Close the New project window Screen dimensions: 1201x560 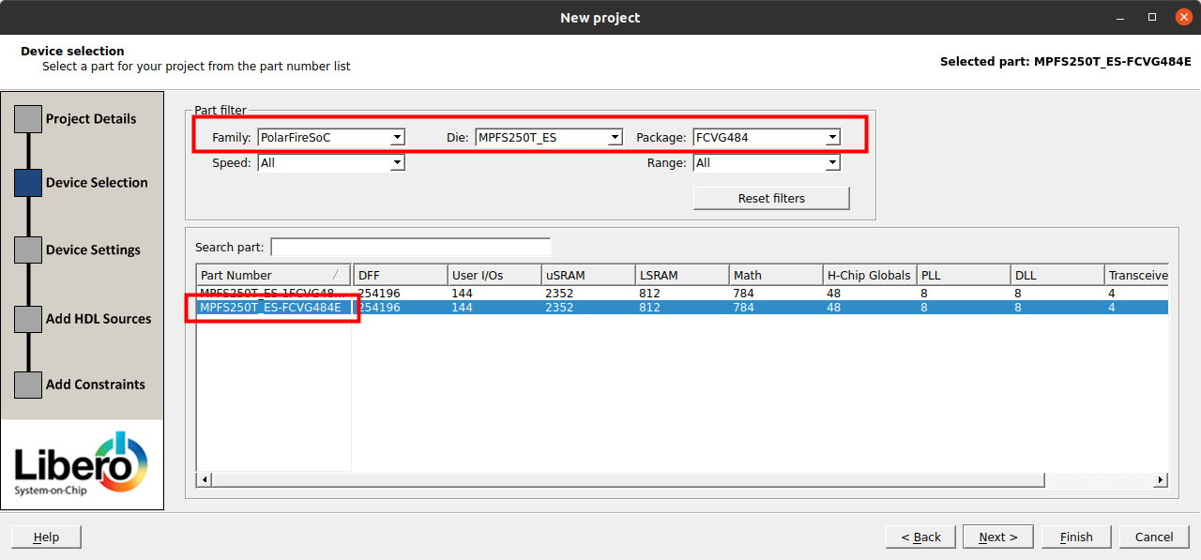[1183, 17]
